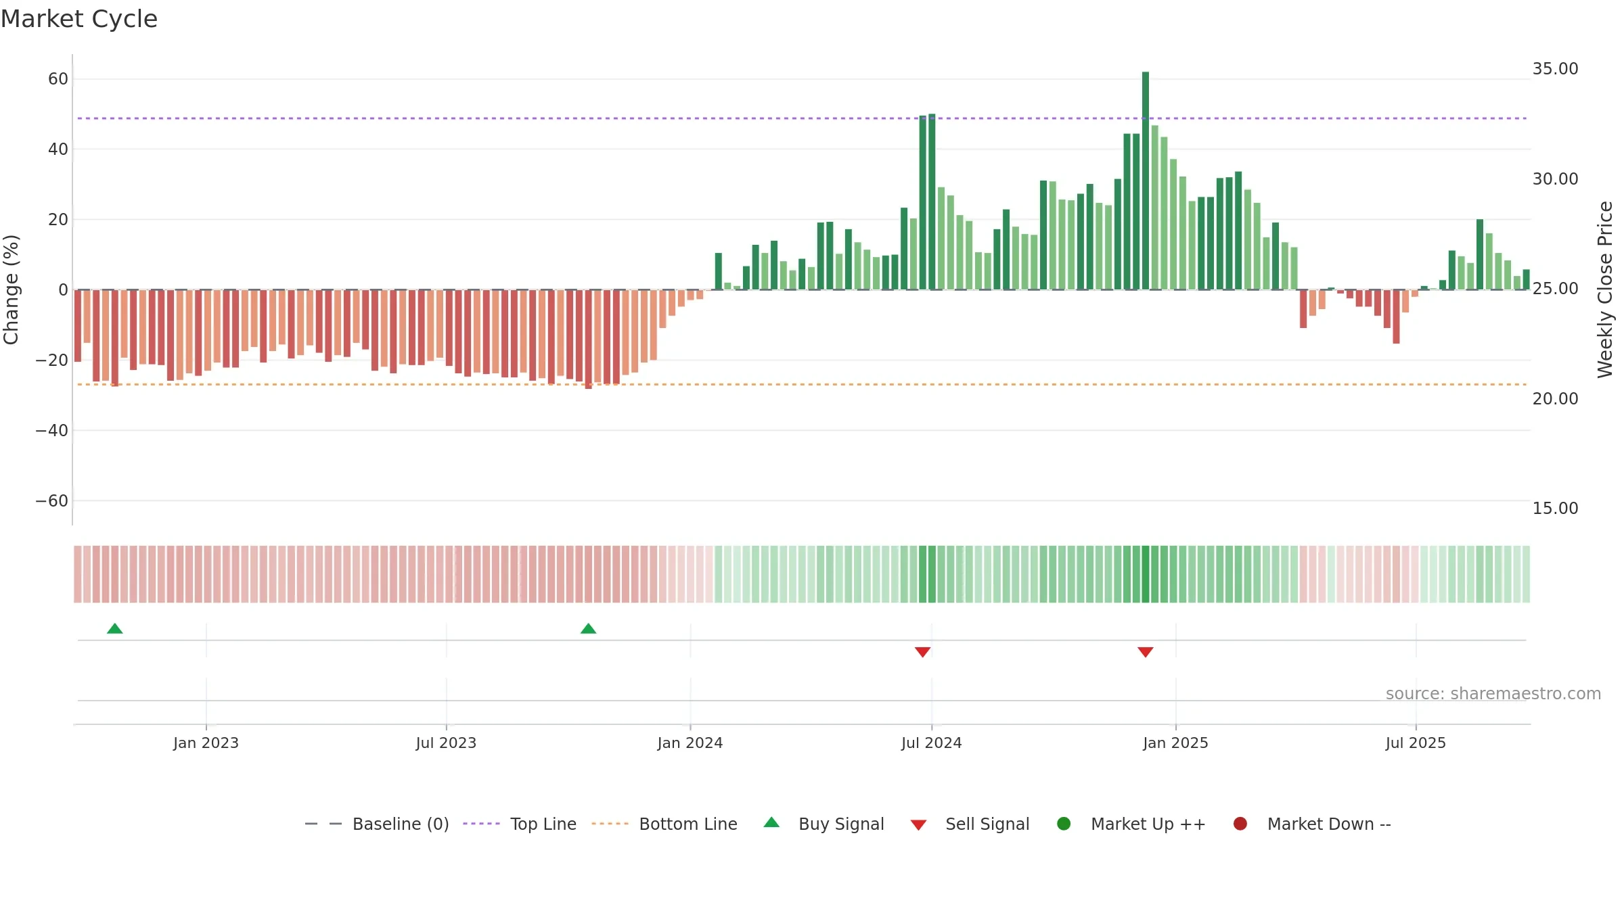Click the Jan 2025 x-axis label
The height and width of the screenshot is (913, 1624).
[x=1175, y=743]
